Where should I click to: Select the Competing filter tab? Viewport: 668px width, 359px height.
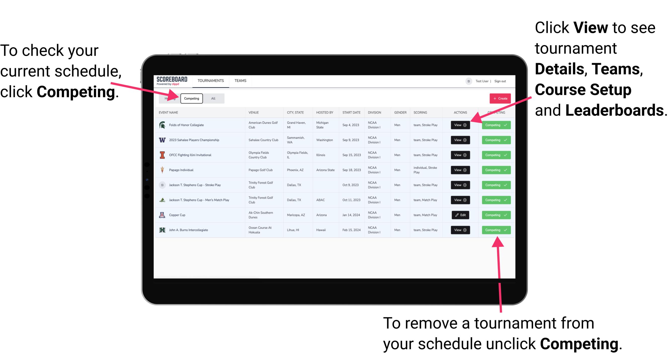(191, 98)
